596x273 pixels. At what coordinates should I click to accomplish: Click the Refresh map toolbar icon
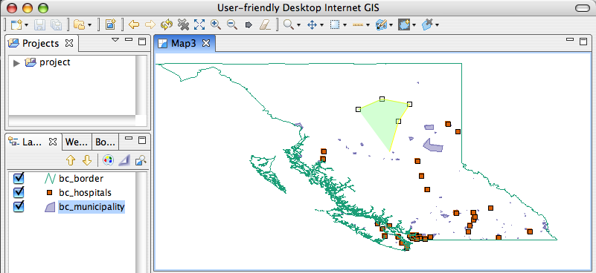(x=167, y=25)
